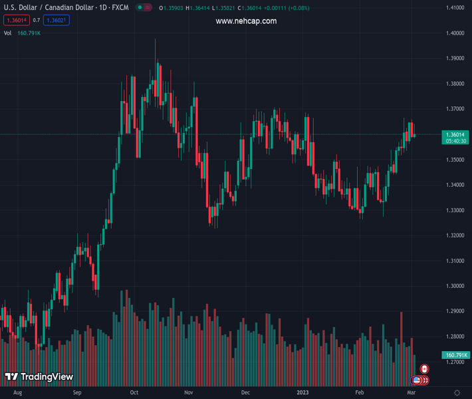Click the Dec label on time axis
This screenshot has width=472, height=399.
(246, 393)
